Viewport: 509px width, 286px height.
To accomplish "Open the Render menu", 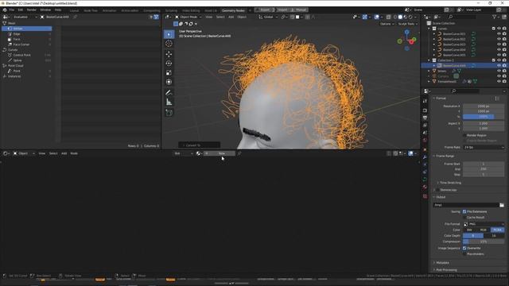I will click(32, 10).
